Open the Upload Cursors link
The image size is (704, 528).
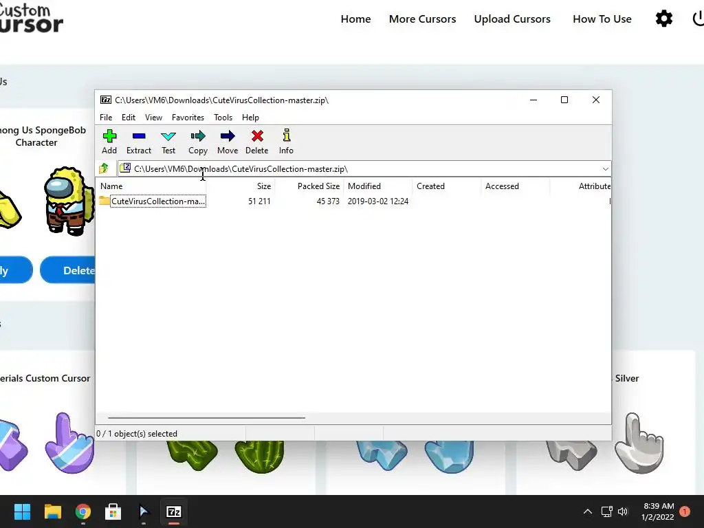point(512,19)
